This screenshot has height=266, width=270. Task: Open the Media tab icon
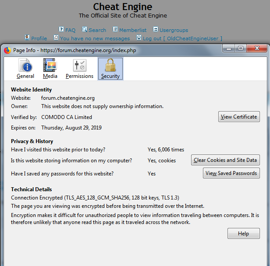[50, 65]
